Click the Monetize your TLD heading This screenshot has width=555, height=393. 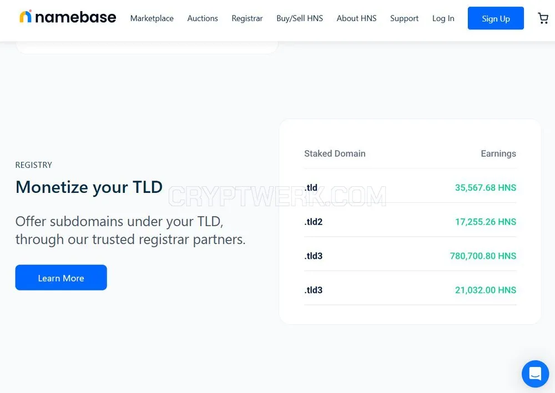pos(89,187)
